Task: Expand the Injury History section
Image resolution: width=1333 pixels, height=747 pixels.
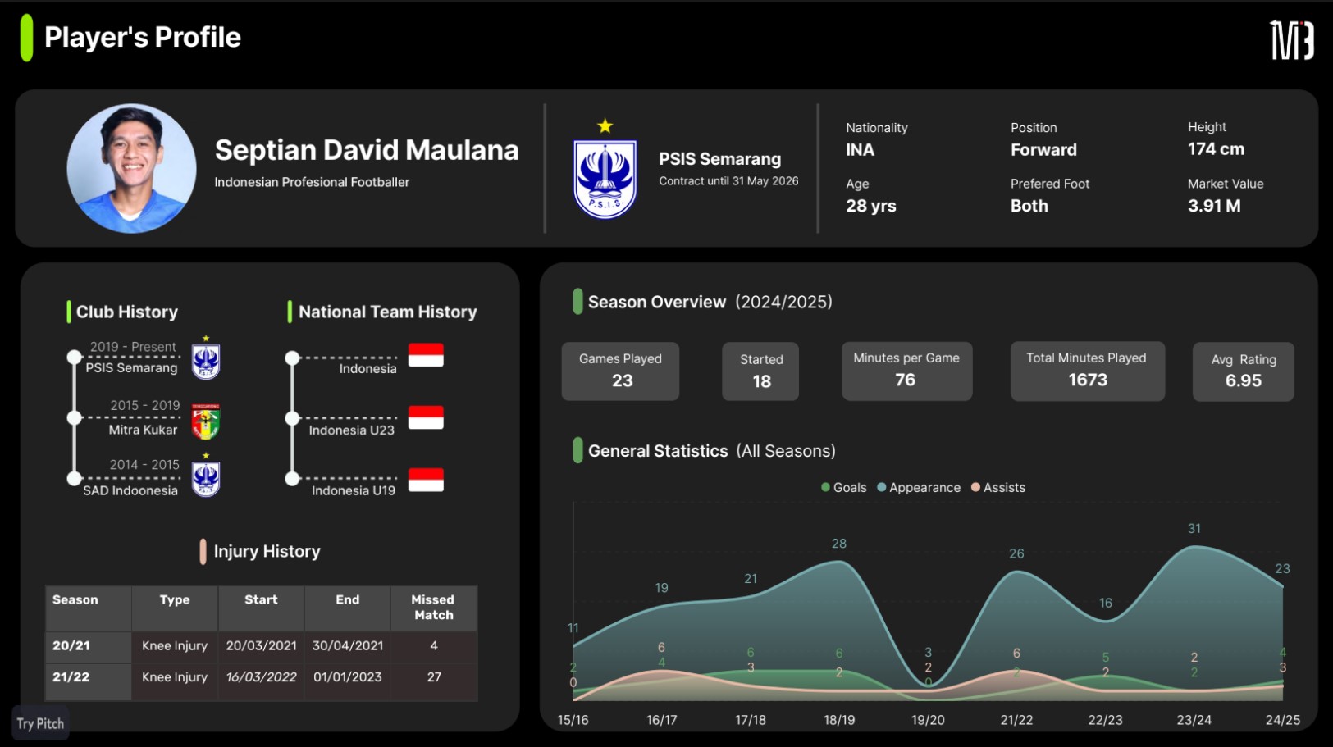Action: (x=266, y=551)
